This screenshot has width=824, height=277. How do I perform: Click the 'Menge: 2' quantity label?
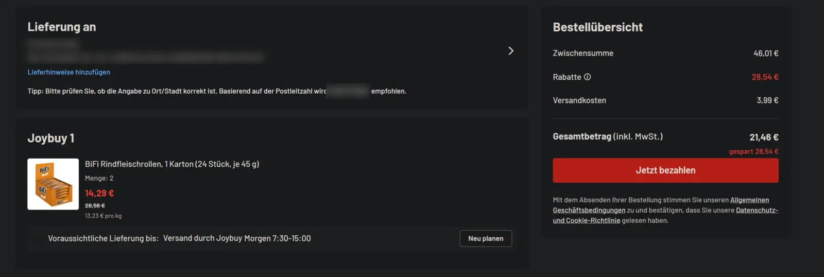tap(99, 178)
